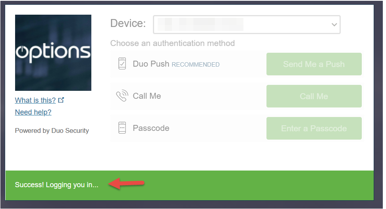Image resolution: width=386 pixels, height=209 pixels.
Task: Click the Duo Push phone checkmark icon
Action: click(122, 64)
